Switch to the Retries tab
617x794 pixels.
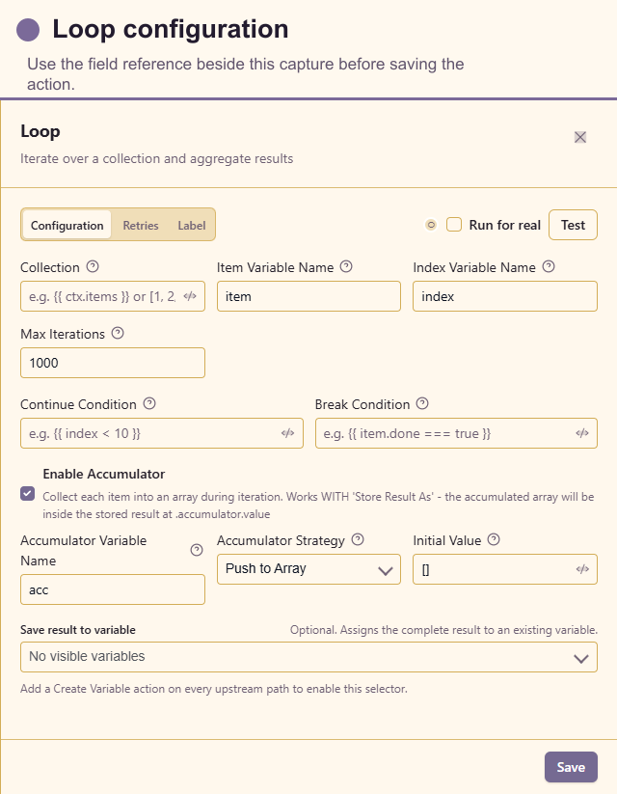[141, 225]
